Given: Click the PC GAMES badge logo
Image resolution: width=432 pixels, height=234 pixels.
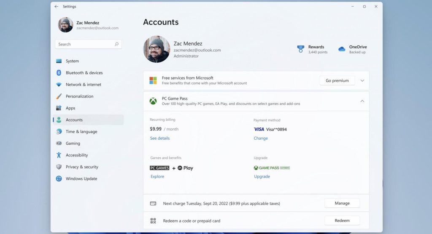Looking at the screenshot, I should [159, 168].
